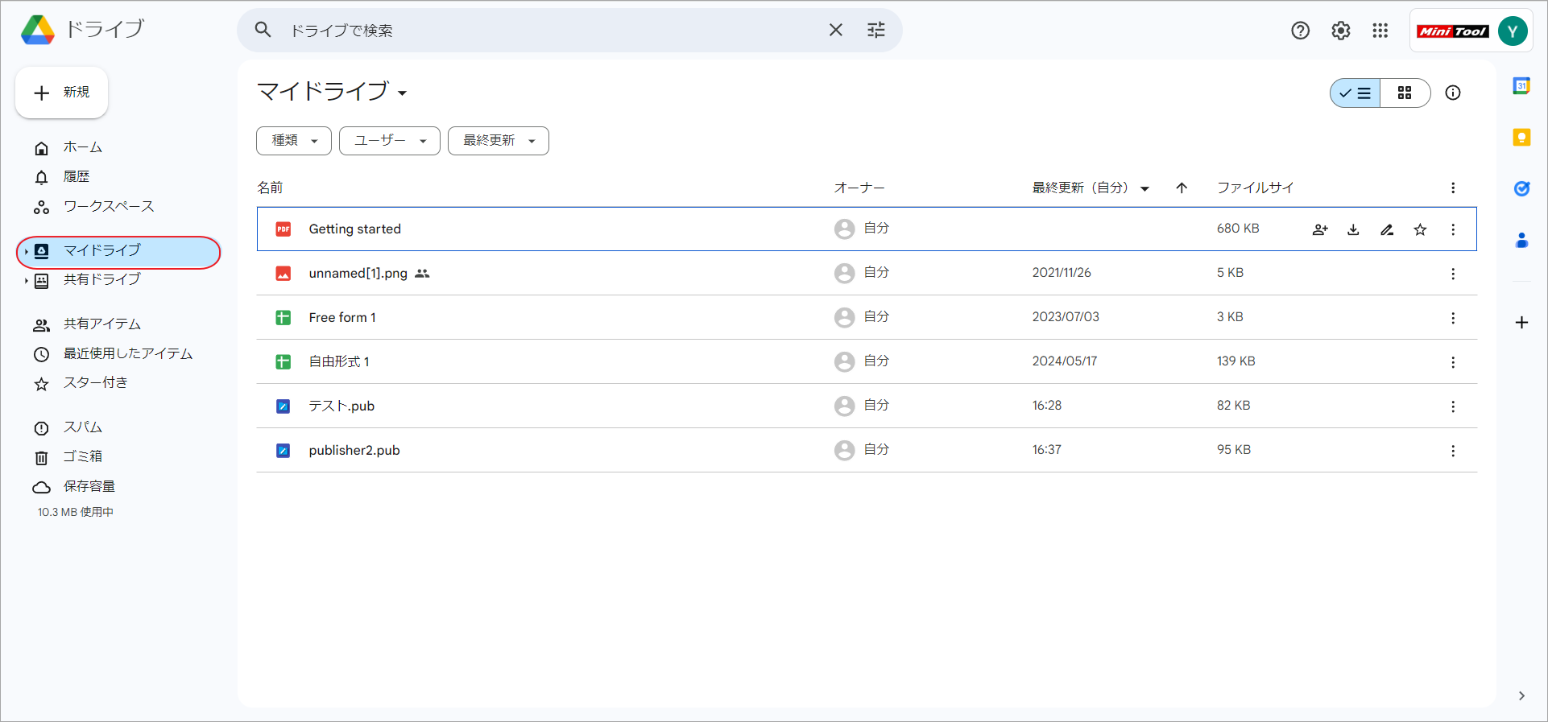The height and width of the screenshot is (722, 1548).
Task: Expand 共有ドライブ tree in sidebar
Action: tap(26, 281)
